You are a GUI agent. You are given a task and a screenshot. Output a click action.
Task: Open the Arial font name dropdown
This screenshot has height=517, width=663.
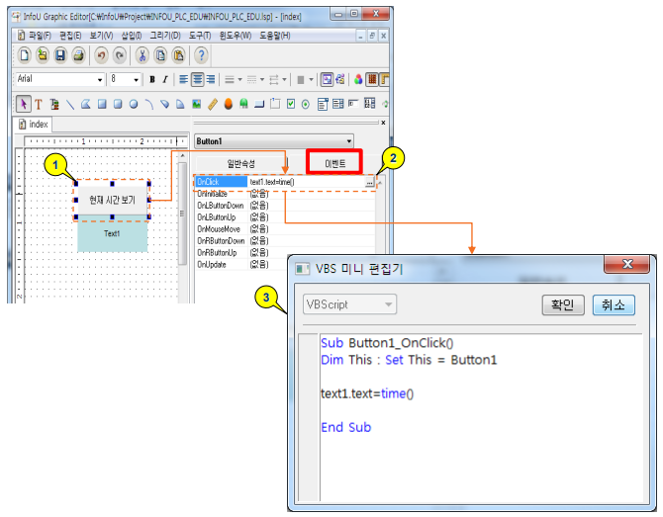coord(99,79)
